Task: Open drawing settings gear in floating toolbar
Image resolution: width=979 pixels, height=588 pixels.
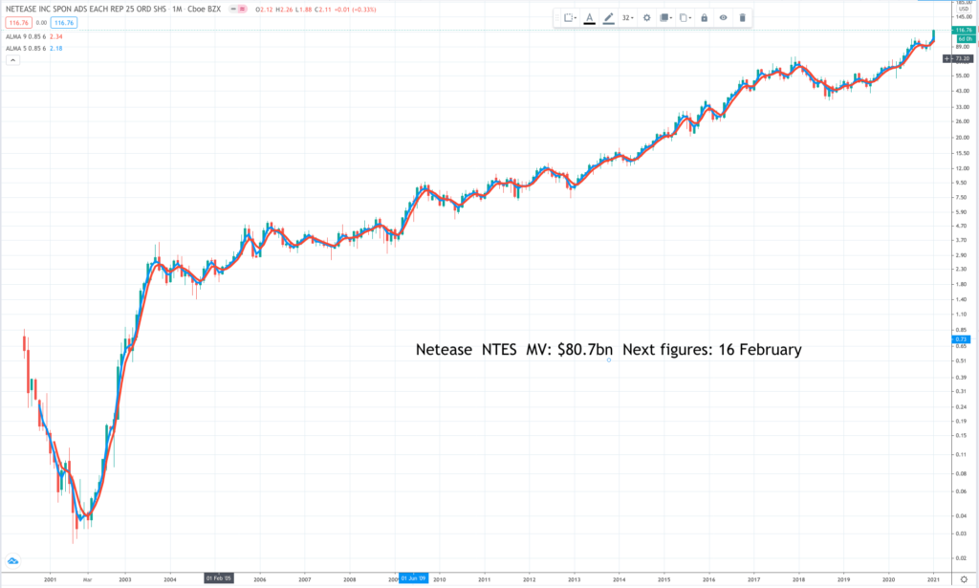Action: tap(647, 18)
